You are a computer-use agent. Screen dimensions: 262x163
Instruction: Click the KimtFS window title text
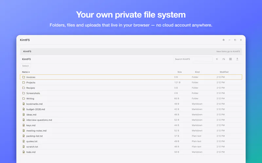pos(25,40)
